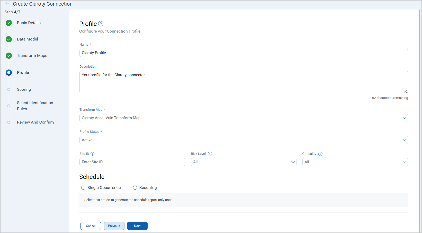Select the Single Occurrence schedule option

click(x=83, y=188)
